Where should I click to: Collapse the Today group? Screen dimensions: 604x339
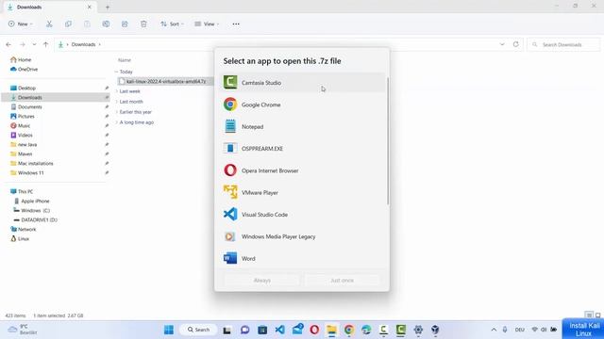(x=116, y=72)
